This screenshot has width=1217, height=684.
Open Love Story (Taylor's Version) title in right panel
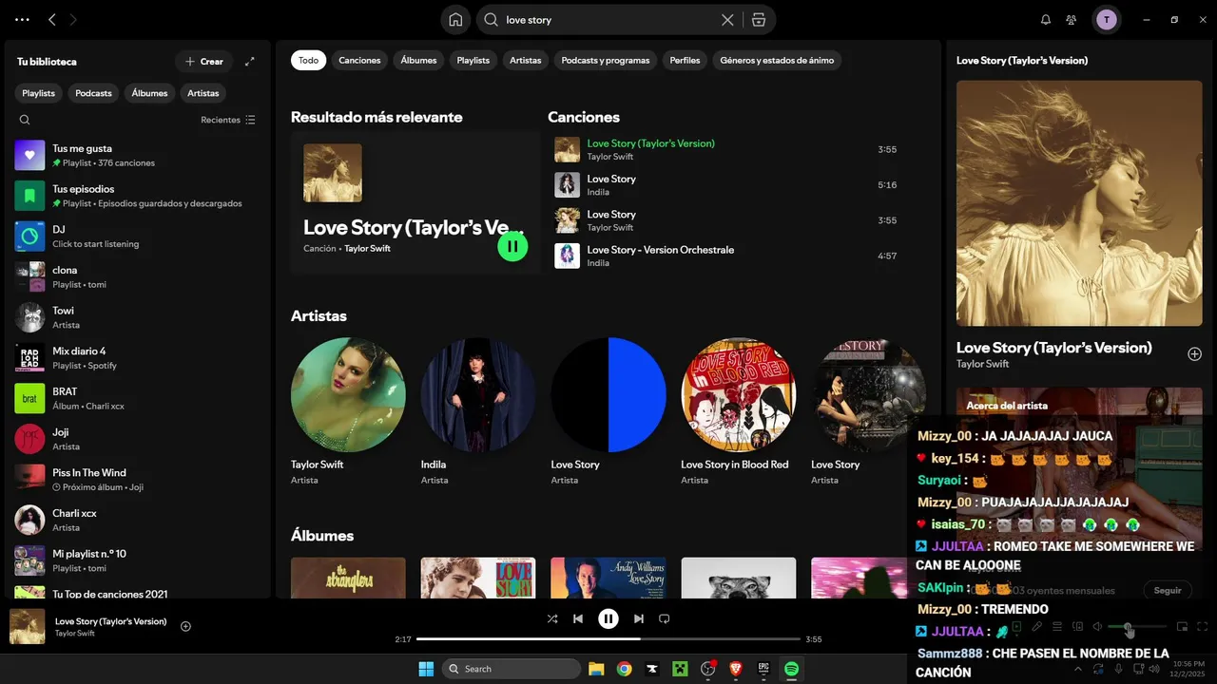(x=1054, y=348)
